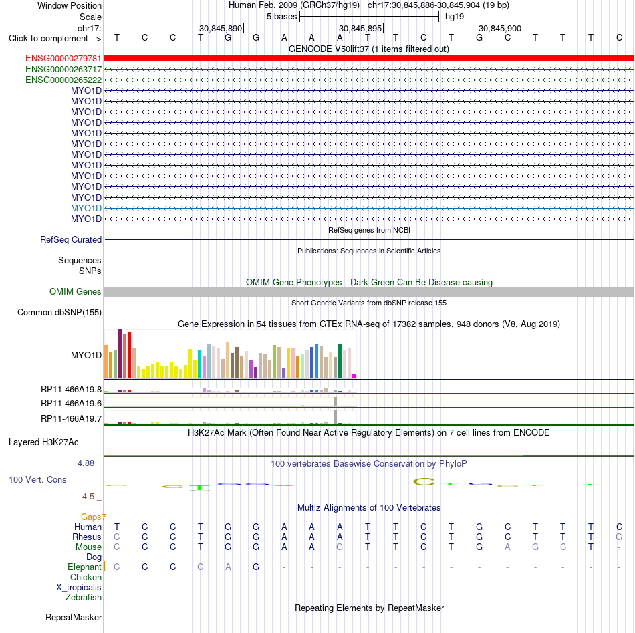Open RefSeq genes from NCBI title

369,230
